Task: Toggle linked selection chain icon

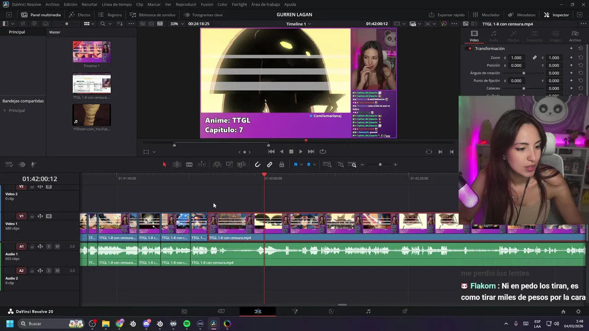Action: (270, 165)
